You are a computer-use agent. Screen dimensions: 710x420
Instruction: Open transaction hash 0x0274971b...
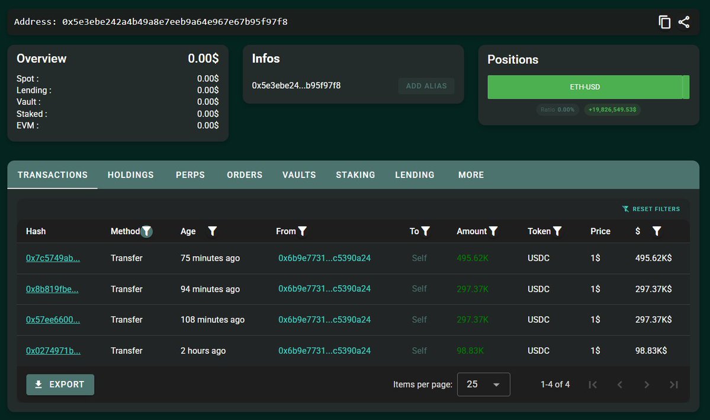pyautogui.click(x=53, y=351)
